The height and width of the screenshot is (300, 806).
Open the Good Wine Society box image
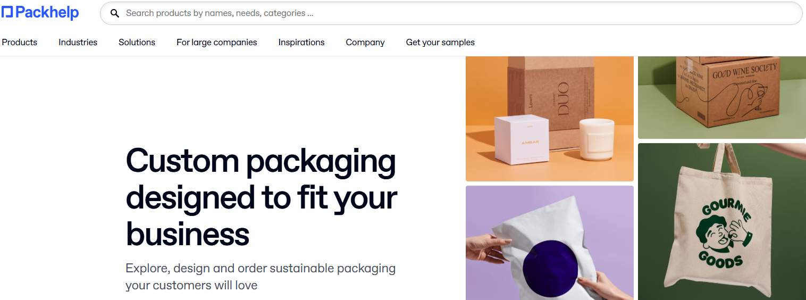[x=722, y=97]
